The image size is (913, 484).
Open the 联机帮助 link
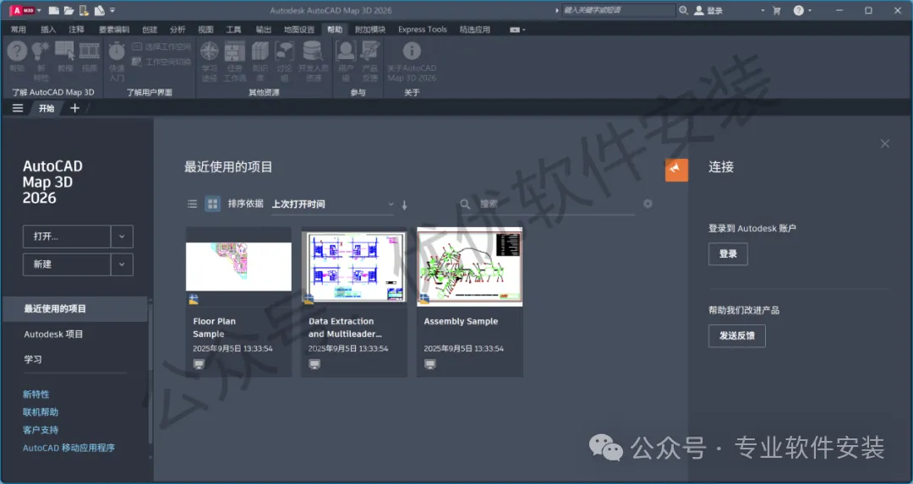click(x=41, y=412)
